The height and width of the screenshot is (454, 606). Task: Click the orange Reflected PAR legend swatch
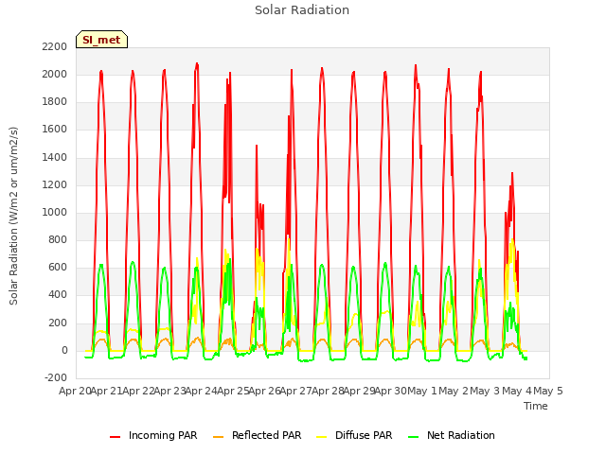219,437
